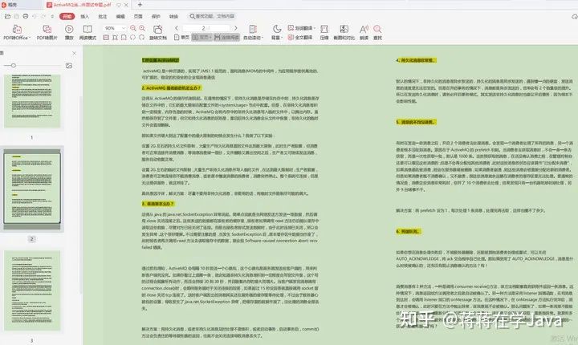Open the PDF转Office converter
Image resolution: width=578 pixels, height=345 pixels.
click(x=16, y=32)
